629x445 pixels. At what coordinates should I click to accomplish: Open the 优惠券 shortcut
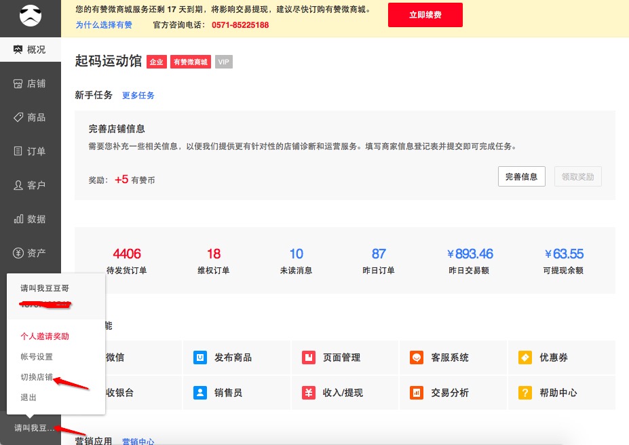pyautogui.click(x=562, y=357)
